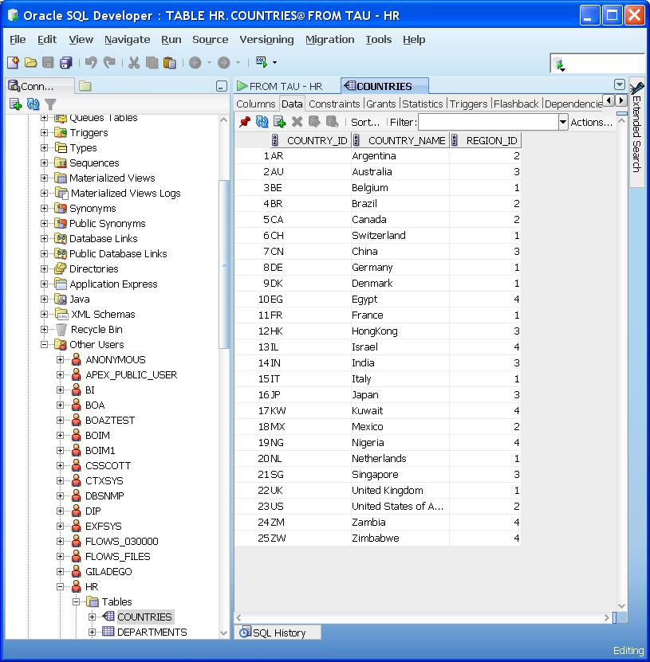The image size is (650, 662).
Task: Freeze view with the red pin icon
Action: tap(245, 122)
